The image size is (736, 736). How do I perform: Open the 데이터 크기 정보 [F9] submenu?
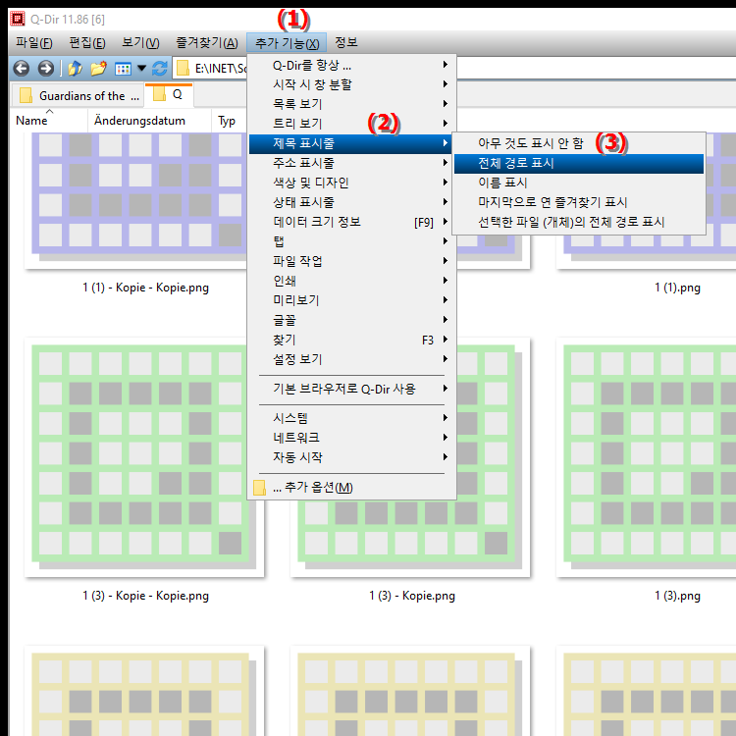[351, 222]
